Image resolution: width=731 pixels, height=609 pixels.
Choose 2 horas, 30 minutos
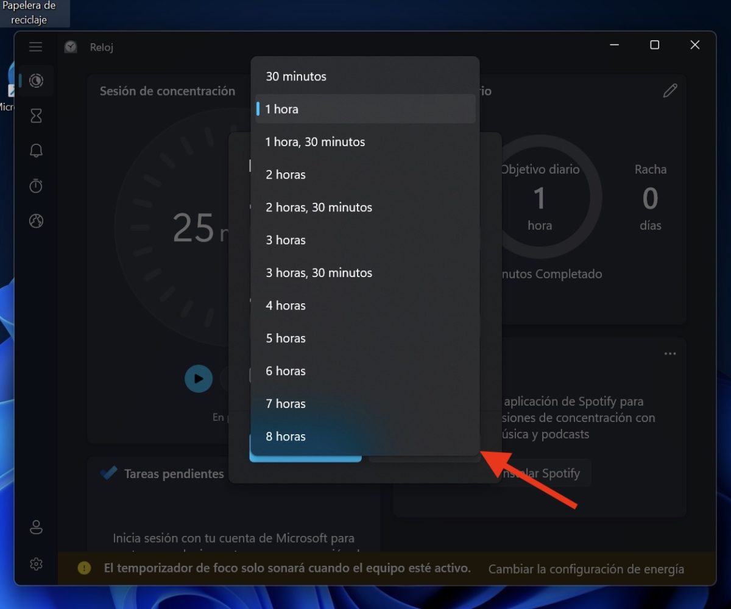(365, 208)
